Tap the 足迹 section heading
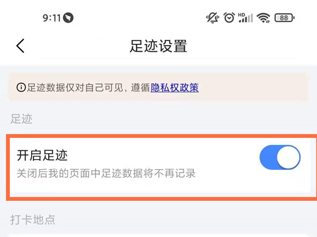 click(22, 119)
